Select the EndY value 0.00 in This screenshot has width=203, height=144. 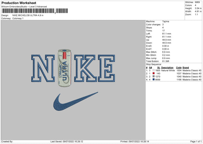(x=165, y=49)
